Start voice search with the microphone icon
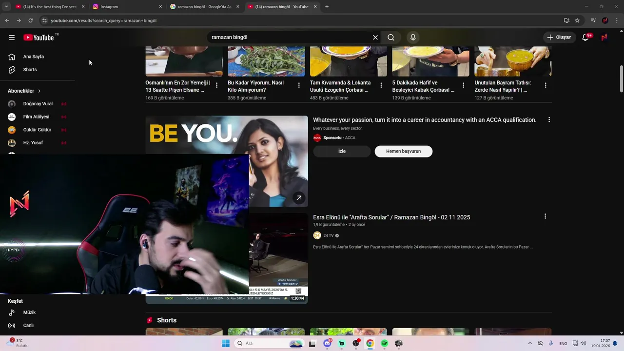This screenshot has width=624, height=351. 413,37
